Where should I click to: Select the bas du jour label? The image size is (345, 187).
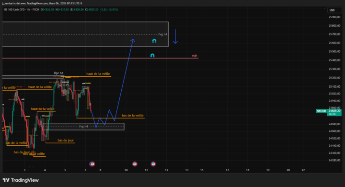pos(66,140)
